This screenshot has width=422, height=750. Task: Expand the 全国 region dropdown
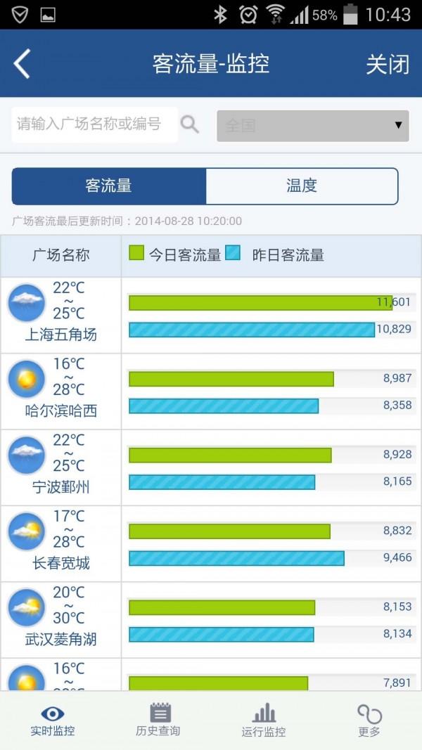pos(312,124)
